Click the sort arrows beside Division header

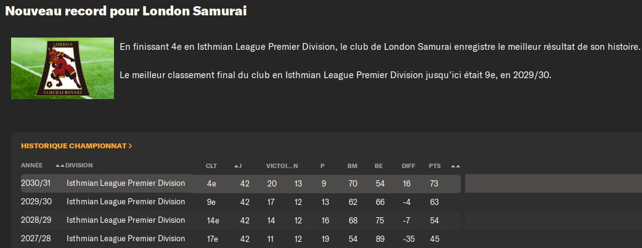[60, 166]
